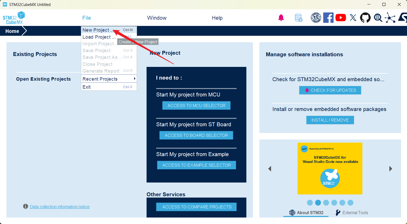Select Load Project in the File menu
The height and width of the screenshot is (224, 407).
click(109, 37)
